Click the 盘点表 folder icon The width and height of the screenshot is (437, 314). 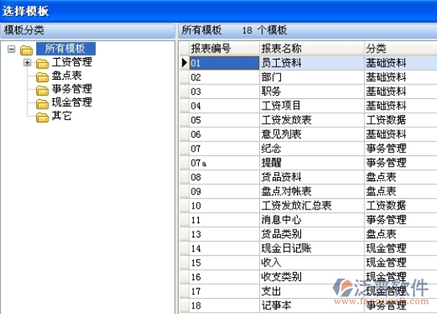(43, 77)
